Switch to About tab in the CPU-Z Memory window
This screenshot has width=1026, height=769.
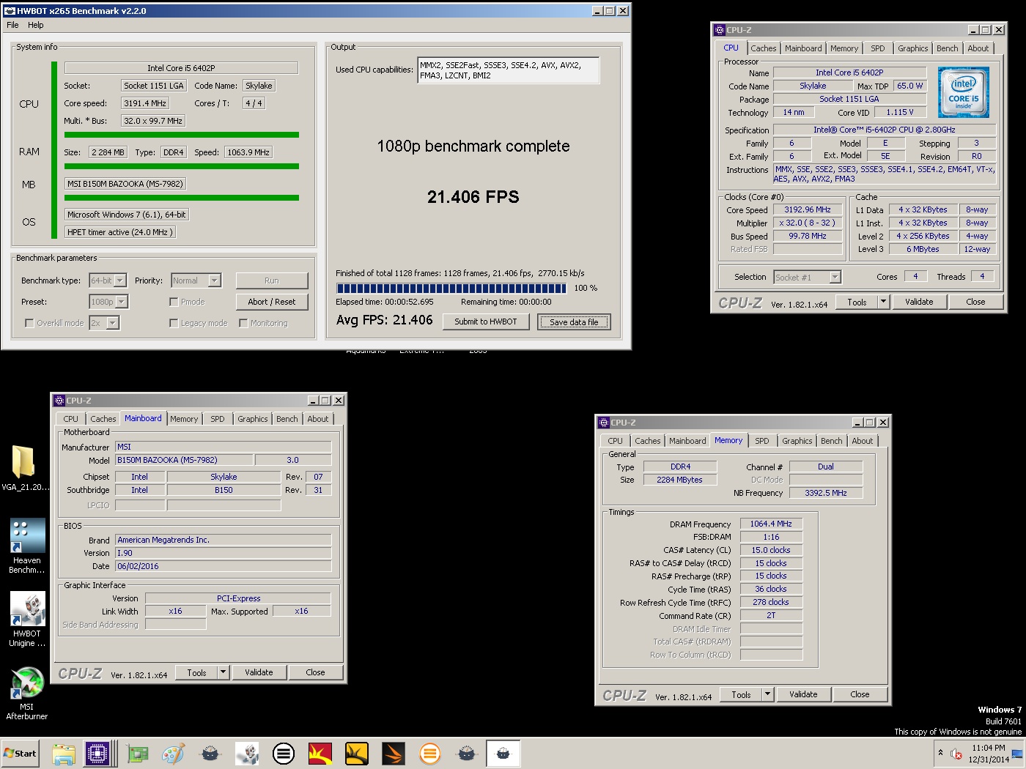pyautogui.click(x=863, y=441)
